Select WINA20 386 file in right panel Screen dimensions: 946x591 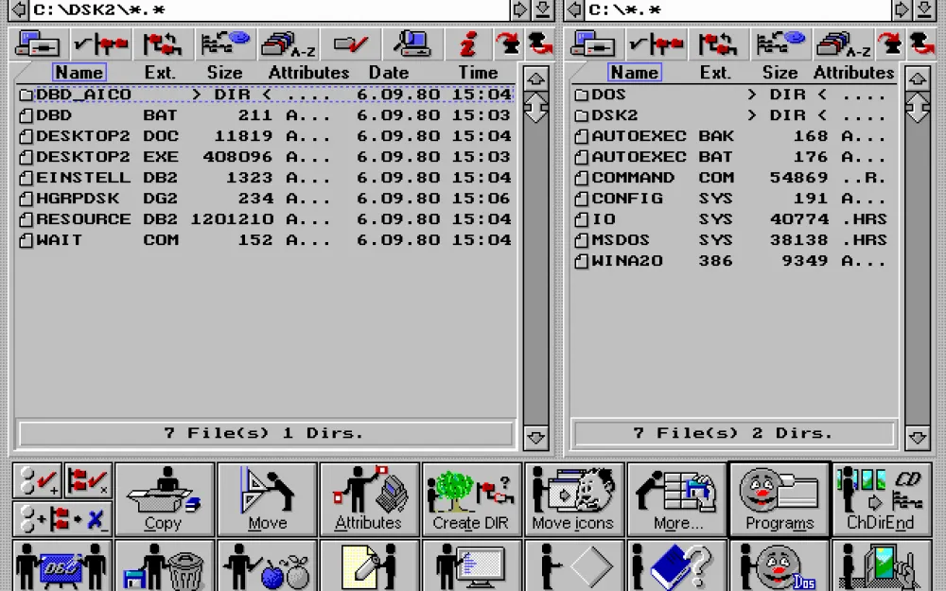[x=733, y=261]
